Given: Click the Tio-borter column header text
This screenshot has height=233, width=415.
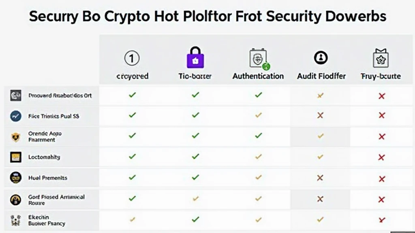Looking at the screenshot, I should pyautogui.click(x=195, y=76).
